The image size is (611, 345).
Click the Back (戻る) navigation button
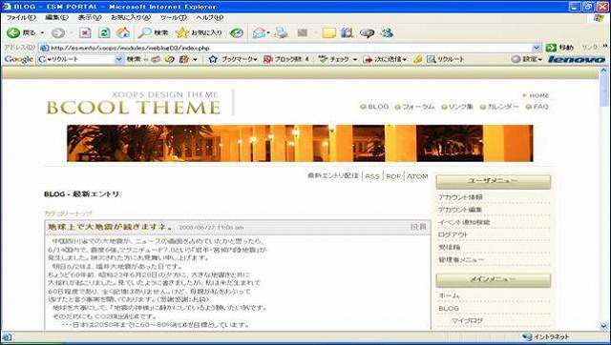pyautogui.click(x=20, y=32)
